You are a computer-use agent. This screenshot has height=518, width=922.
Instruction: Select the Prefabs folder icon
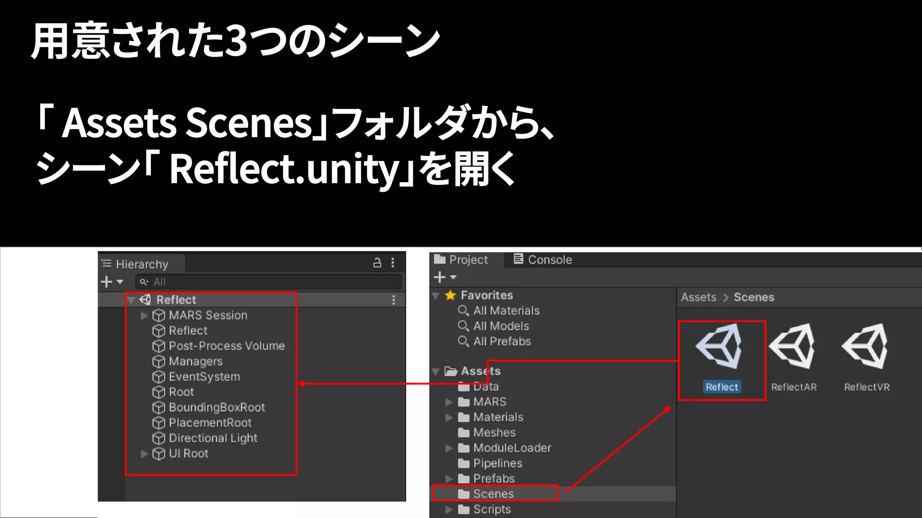coord(464,478)
